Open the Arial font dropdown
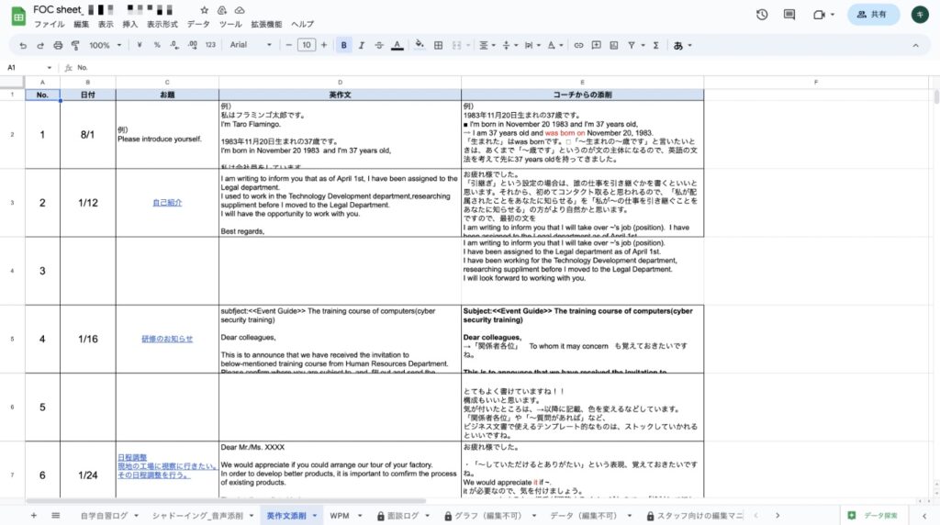Screen dimensions: 940x525 [x=251, y=46]
